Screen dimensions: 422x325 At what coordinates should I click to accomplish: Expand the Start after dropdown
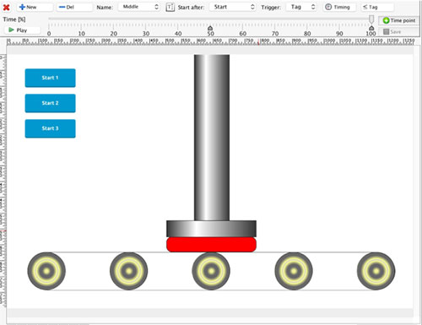pyautogui.click(x=232, y=7)
